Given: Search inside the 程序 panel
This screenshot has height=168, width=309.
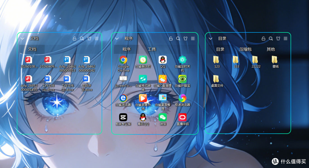Looking at the screenshot, I should (178, 39).
